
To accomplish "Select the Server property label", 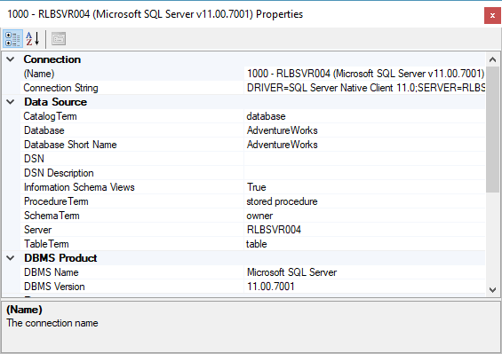I will pyautogui.click(x=38, y=230).
